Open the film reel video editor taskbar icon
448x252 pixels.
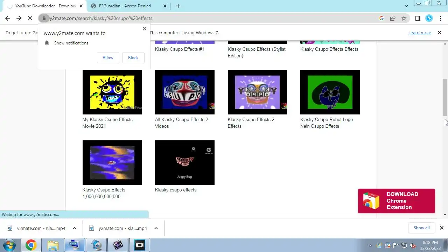tap(118, 245)
